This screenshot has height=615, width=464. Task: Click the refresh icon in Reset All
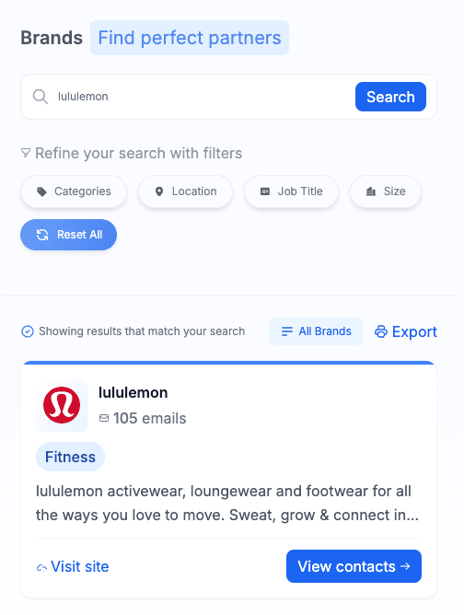42,235
